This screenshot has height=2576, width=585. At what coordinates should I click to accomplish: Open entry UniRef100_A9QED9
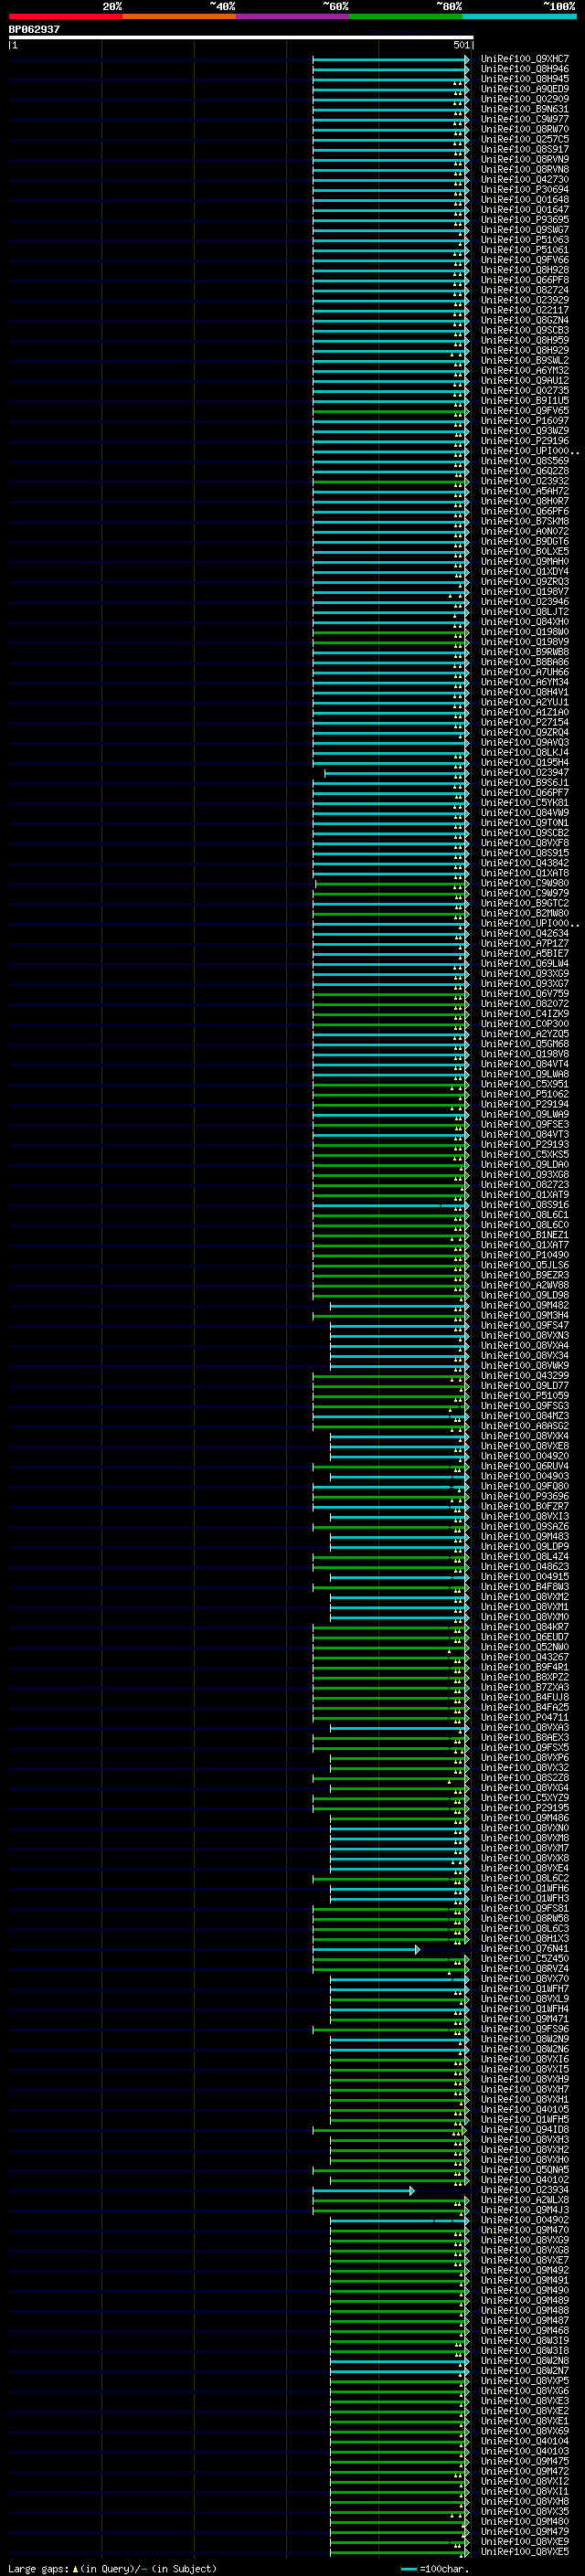point(525,89)
